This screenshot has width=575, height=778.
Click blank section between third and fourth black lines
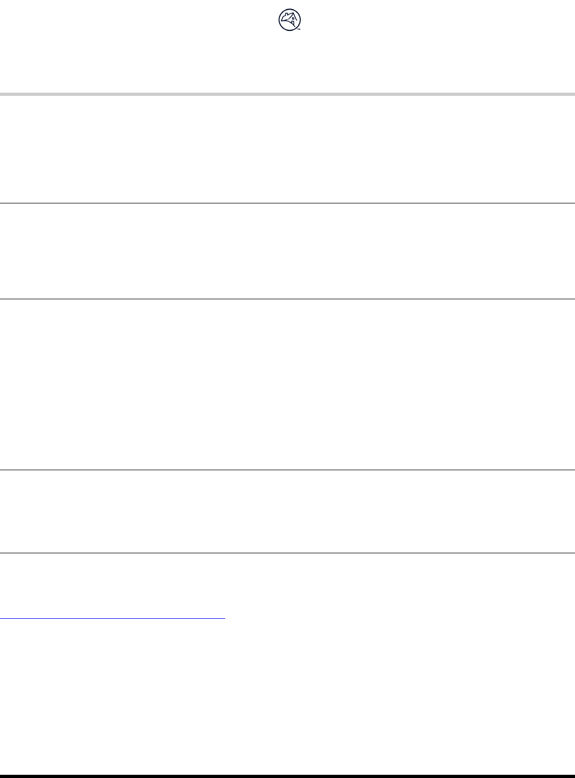pyautogui.click(x=287, y=511)
